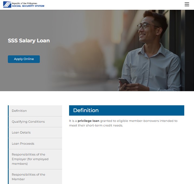Click the Apply Online button
The width and height of the screenshot is (194, 184).
pyautogui.click(x=24, y=59)
